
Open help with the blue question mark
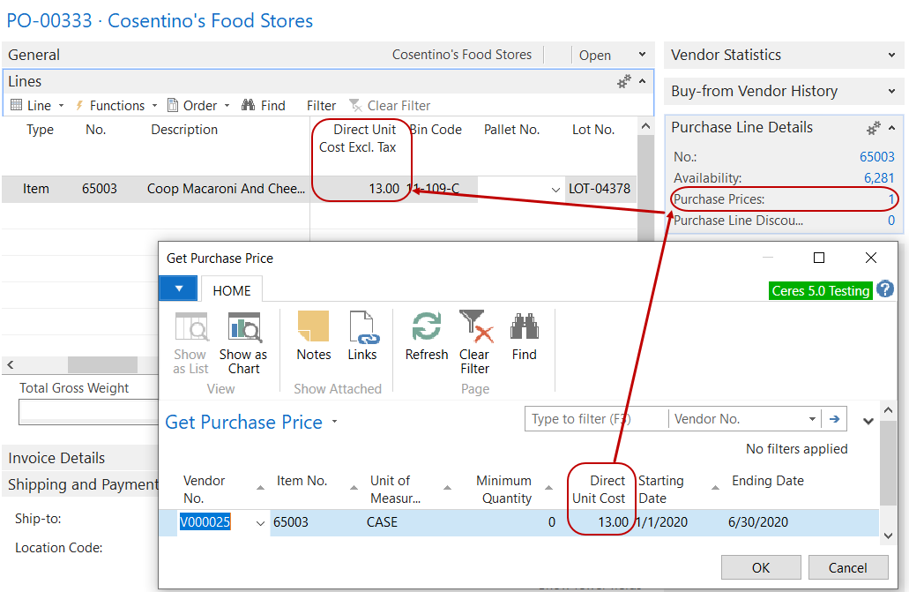click(884, 289)
